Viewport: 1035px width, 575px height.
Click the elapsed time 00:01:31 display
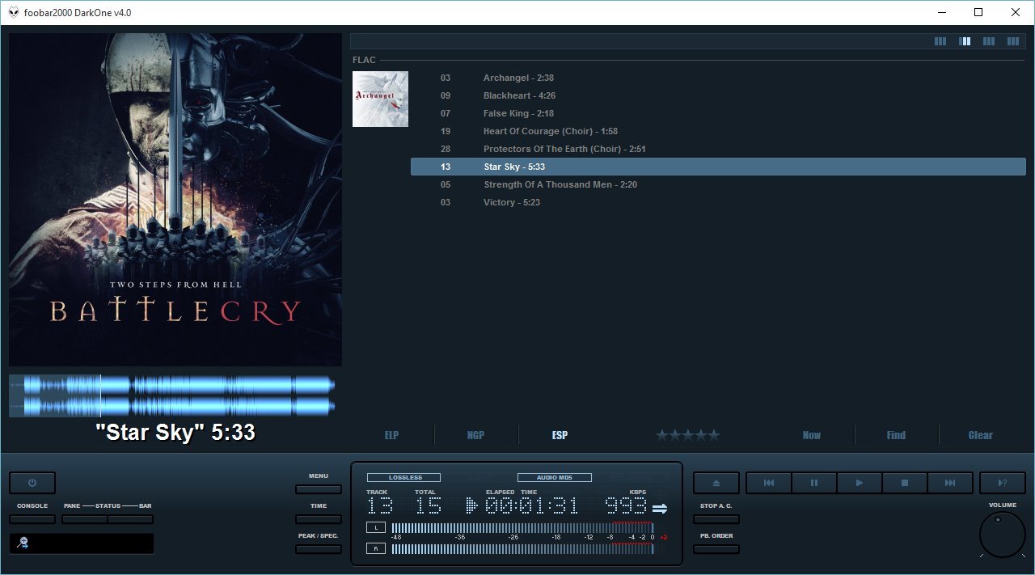531,506
